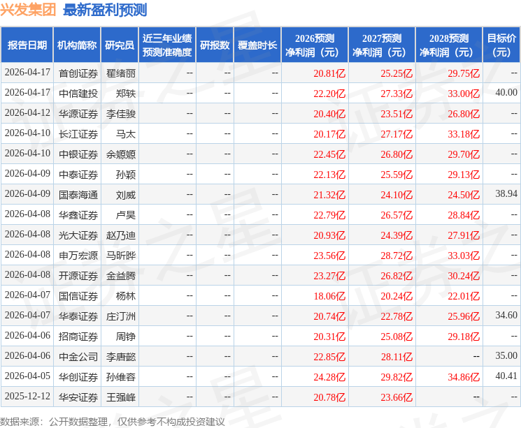
Task: Click the 2028预测净利润 column header
Action: 449,45
